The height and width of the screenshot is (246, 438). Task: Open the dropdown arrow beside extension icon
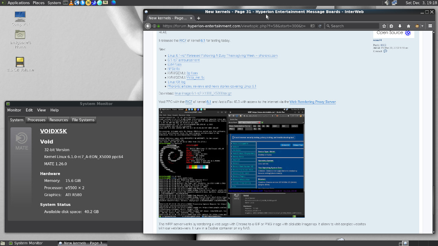click(x=422, y=26)
